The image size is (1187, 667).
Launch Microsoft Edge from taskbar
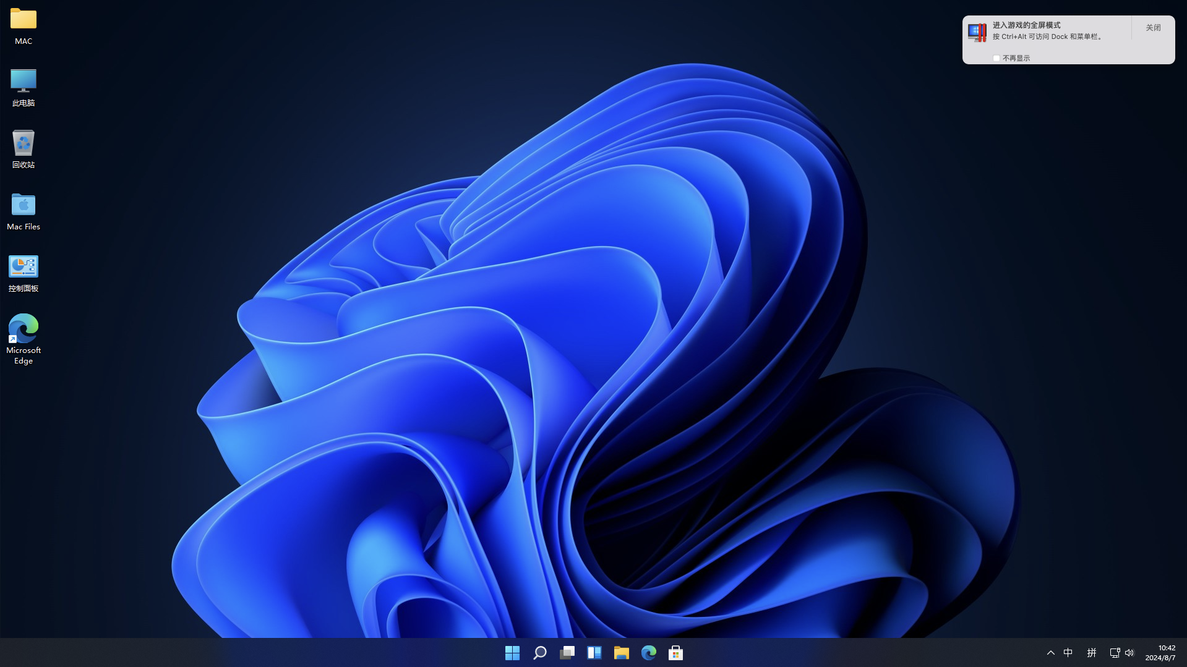tap(649, 653)
